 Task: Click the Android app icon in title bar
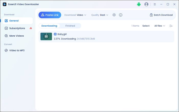tap(139, 4)
